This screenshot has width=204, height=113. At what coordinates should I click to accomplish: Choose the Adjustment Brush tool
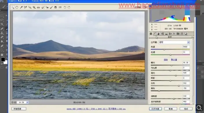click(52, 7)
